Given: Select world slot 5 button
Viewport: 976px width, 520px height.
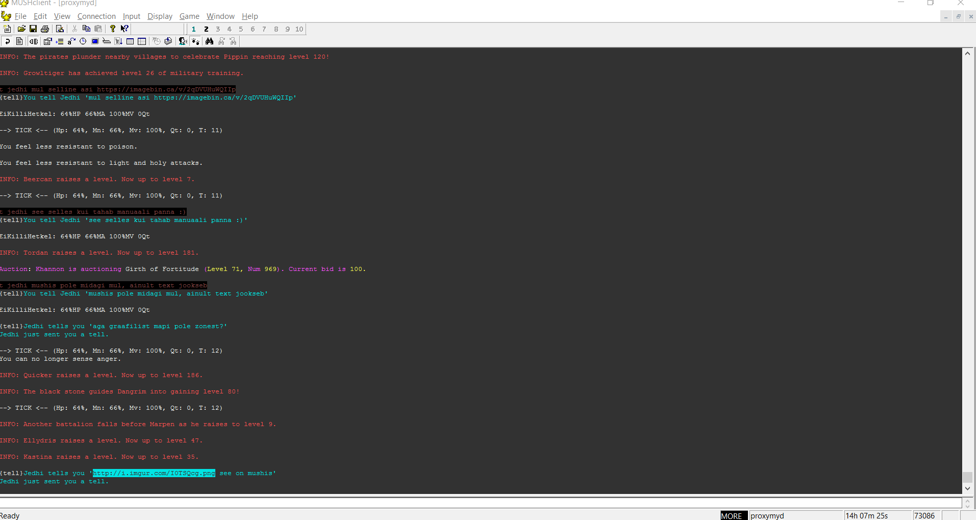Looking at the screenshot, I should [x=241, y=29].
